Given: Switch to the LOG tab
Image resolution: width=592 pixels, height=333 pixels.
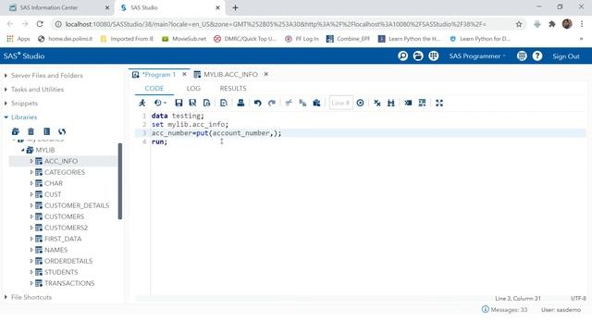Looking at the screenshot, I should pyautogui.click(x=193, y=89).
